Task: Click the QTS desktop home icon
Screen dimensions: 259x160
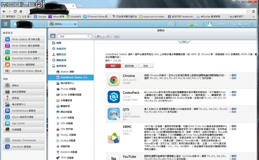Action: 15,24
